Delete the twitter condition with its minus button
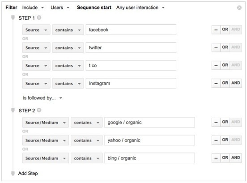Image resolution: width=247 pixels, height=183 pixels. (x=216, y=47)
